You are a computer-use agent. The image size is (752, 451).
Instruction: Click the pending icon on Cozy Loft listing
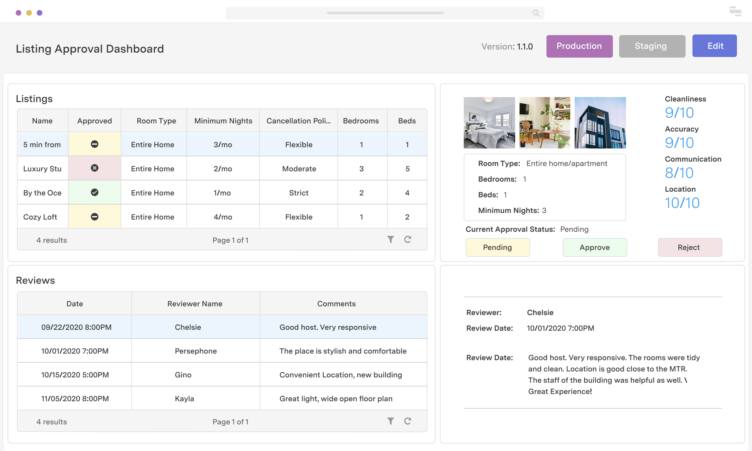pyautogui.click(x=95, y=216)
